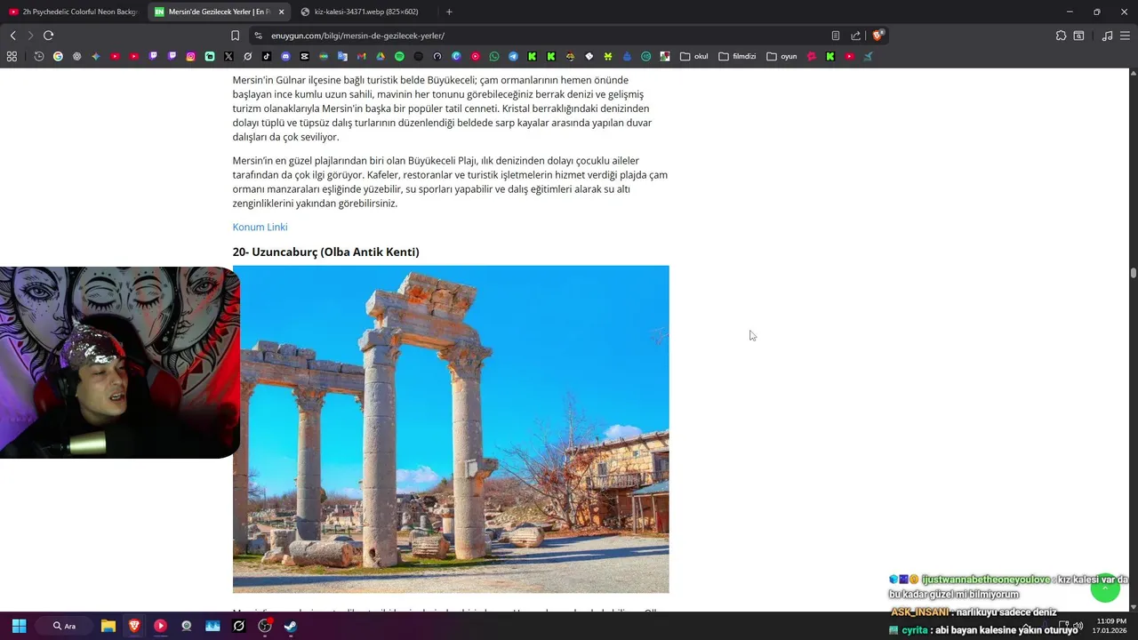
Task: Open the CapCut bookmark
Action: pyautogui.click(x=304, y=56)
